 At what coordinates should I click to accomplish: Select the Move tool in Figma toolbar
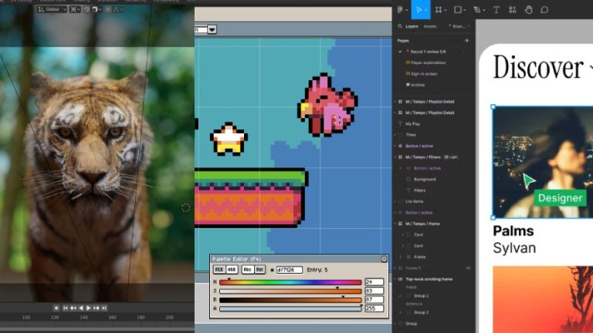pos(418,10)
